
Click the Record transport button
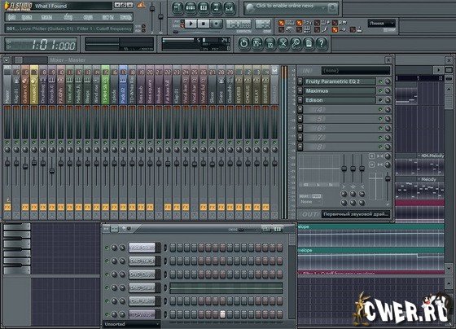click(216, 24)
